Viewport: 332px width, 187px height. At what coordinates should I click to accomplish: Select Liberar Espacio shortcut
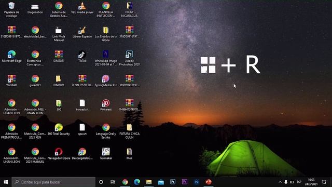click(82, 32)
